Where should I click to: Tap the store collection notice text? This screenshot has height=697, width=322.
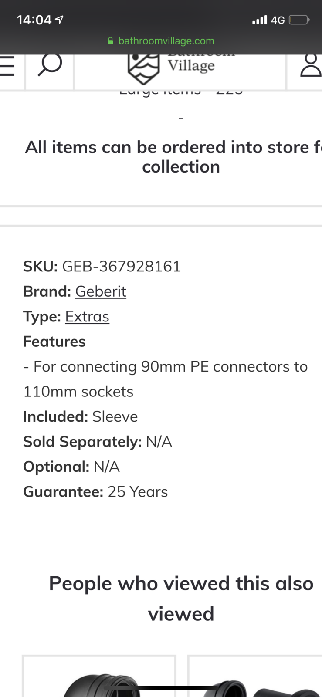pos(174,157)
